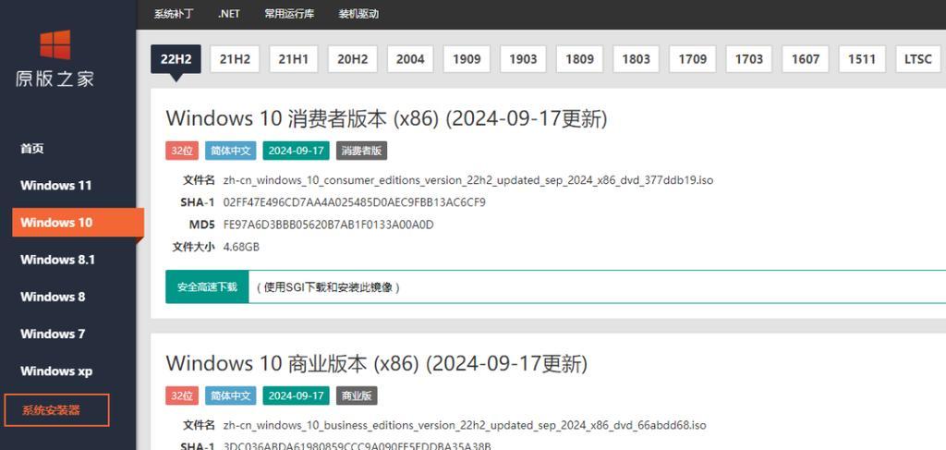This screenshot has width=946, height=450.
Task: Switch to the 21H2 tab
Action: pos(235,59)
